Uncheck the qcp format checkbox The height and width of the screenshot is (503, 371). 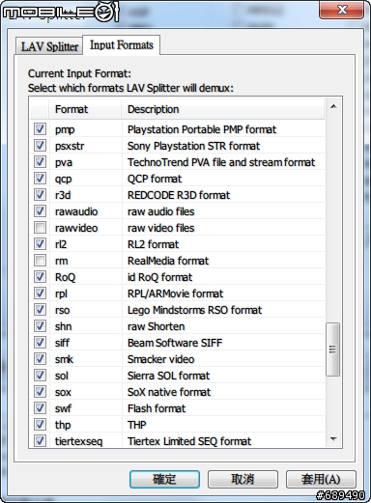click(40, 179)
